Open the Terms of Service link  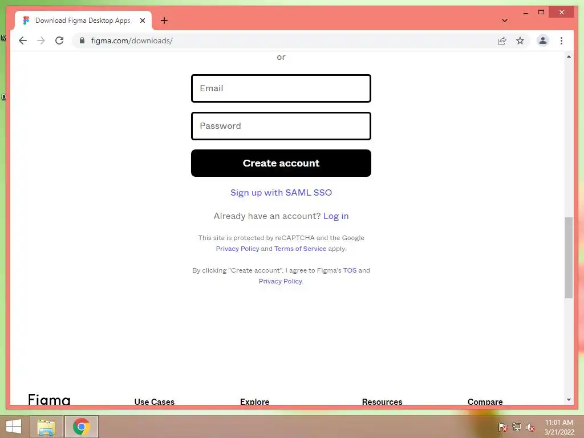[300, 249]
